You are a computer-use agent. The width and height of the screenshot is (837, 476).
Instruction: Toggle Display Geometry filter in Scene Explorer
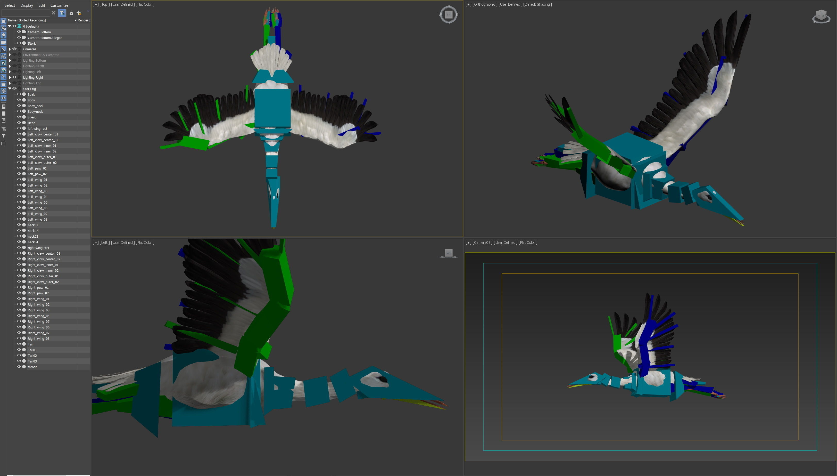[x=4, y=21]
